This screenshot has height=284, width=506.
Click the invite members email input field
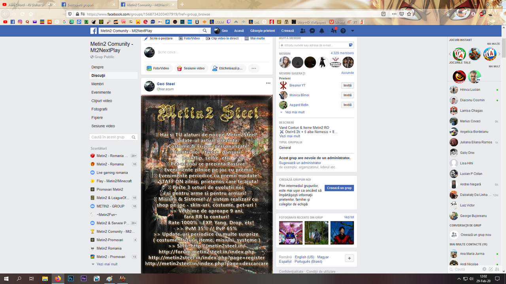pyautogui.click(x=316, y=45)
